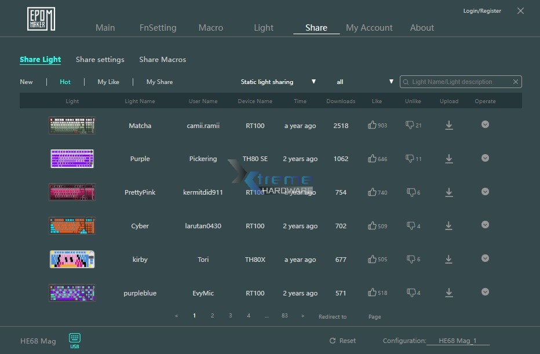Click the Epomaker logo icon
This screenshot has width=540, height=354.
41,18
